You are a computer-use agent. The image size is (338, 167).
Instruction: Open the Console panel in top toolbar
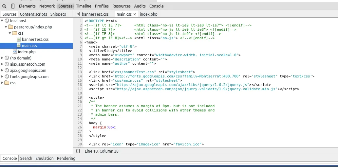tap(157, 6)
